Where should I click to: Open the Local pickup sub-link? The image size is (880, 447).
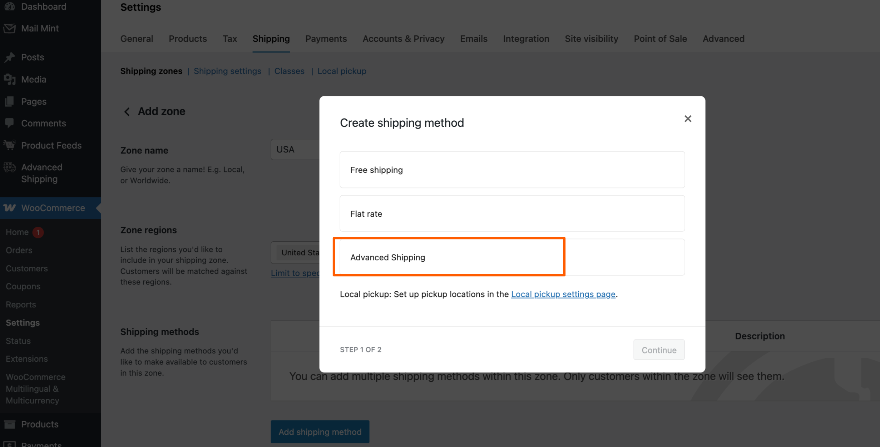click(x=342, y=71)
